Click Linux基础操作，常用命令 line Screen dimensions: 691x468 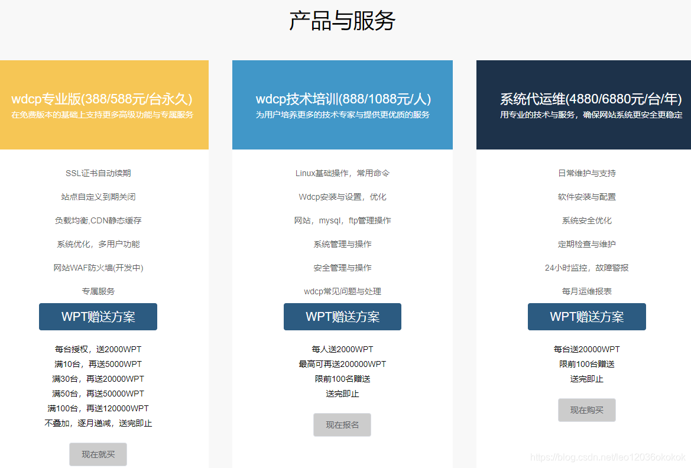pos(342,173)
